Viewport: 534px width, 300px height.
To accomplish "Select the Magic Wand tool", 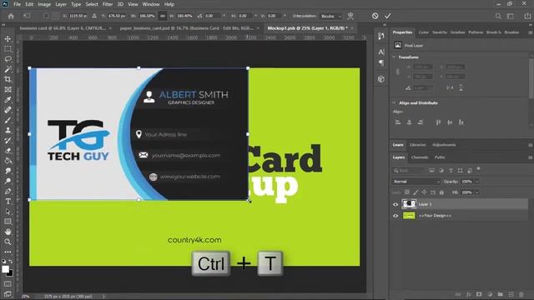I will pyautogui.click(x=8, y=69).
